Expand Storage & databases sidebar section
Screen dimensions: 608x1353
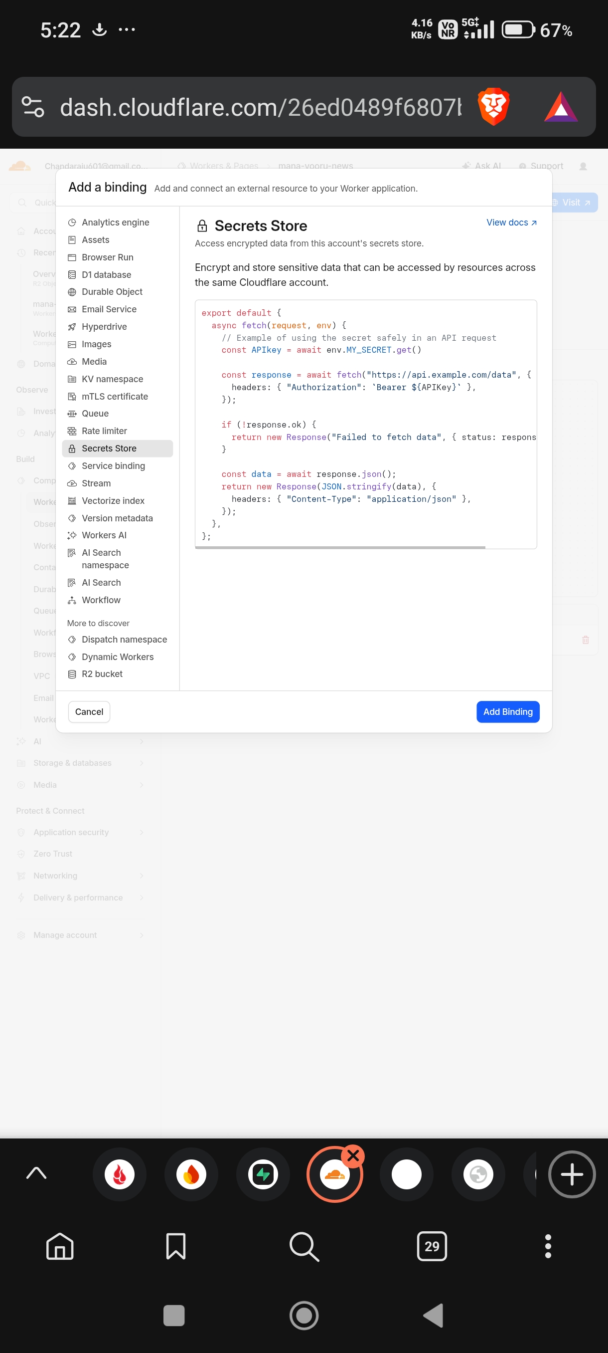click(80, 763)
